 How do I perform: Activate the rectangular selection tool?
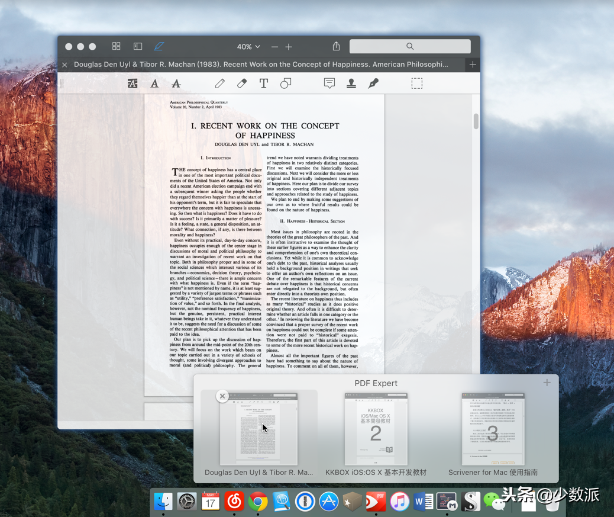pyautogui.click(x=417, y=83)
